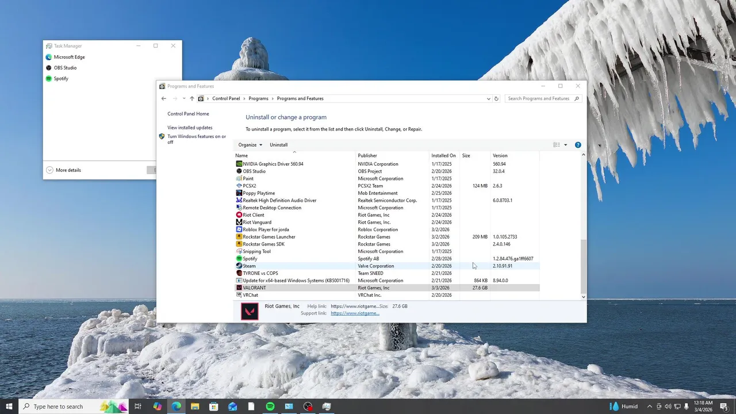Open Turn Windows features on or off
Image resolution: width=736 pixels, height=414 pixels.
197,139
